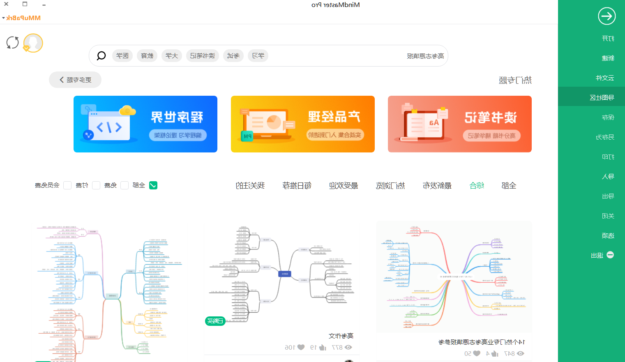Click the 热门专题 heading
The height and width of the screenshot is (362, 625).
coord(515,80)
